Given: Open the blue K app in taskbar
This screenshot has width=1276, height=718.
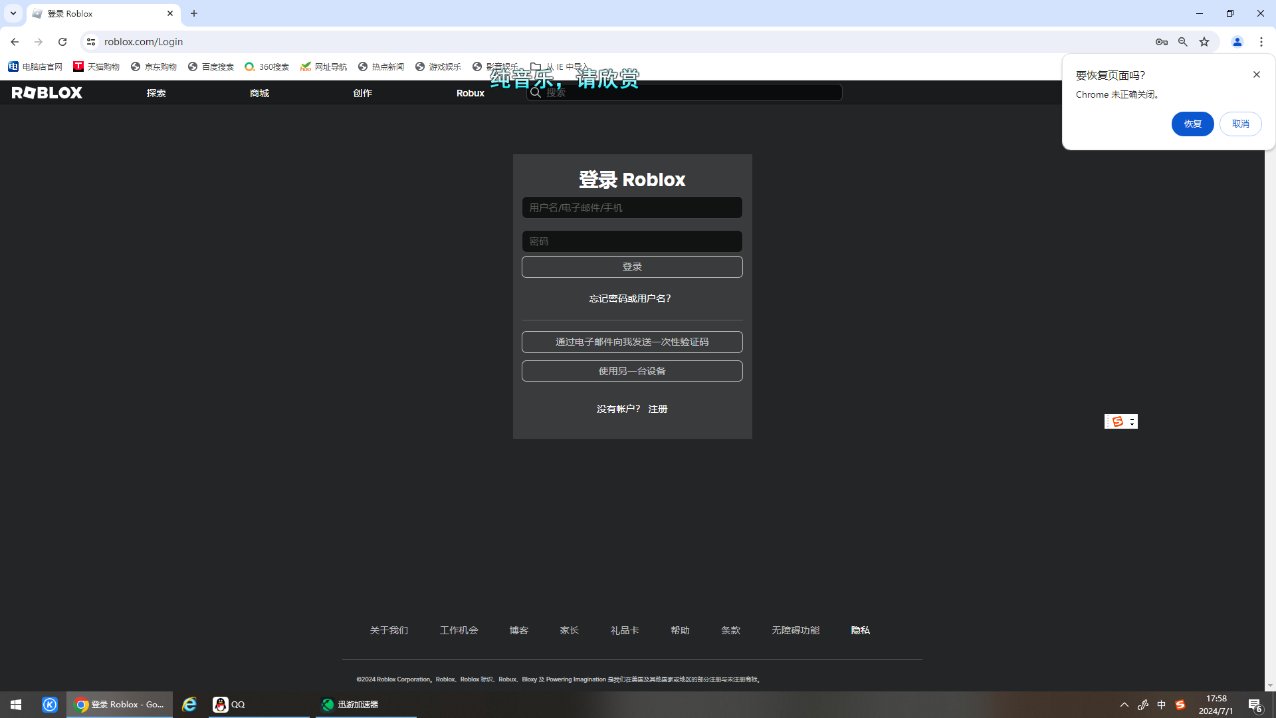Looking at the screenshot, I should coord(50,705).
